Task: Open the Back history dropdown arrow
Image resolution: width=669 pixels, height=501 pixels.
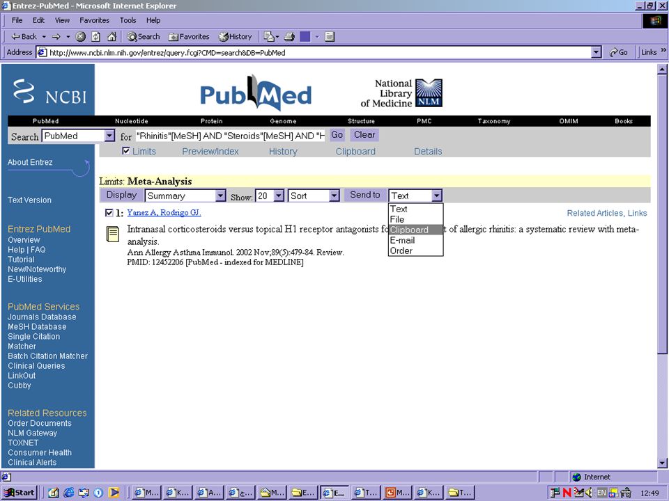Action: 43,37
